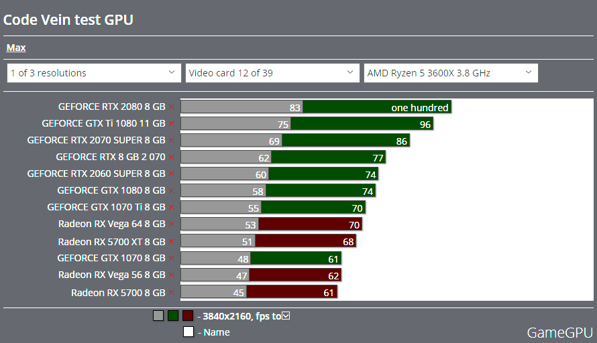Click the 68 fps red bar value
The width and height of the screenshot is (597, 343).
pos(348,242)
